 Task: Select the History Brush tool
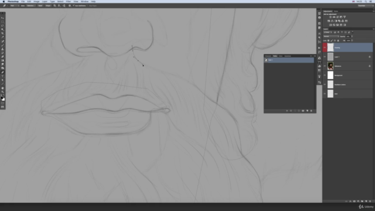(2, 53)
